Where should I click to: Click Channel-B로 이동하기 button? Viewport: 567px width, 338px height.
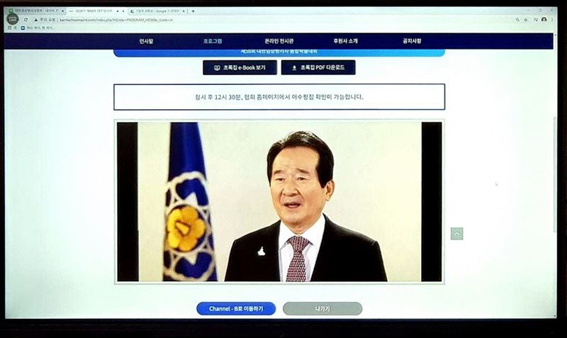[x=236, y=309]
